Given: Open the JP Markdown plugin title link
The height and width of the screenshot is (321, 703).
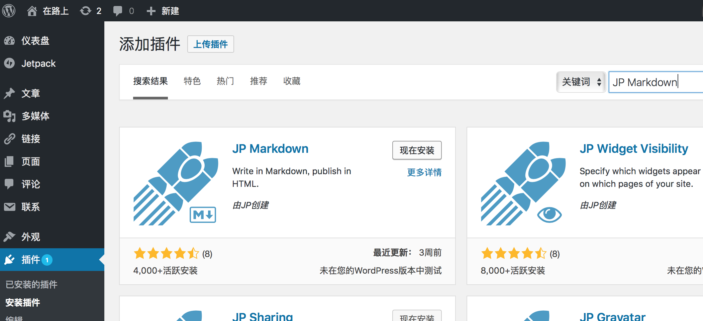Looking at the screenshot, I should 270,148.
